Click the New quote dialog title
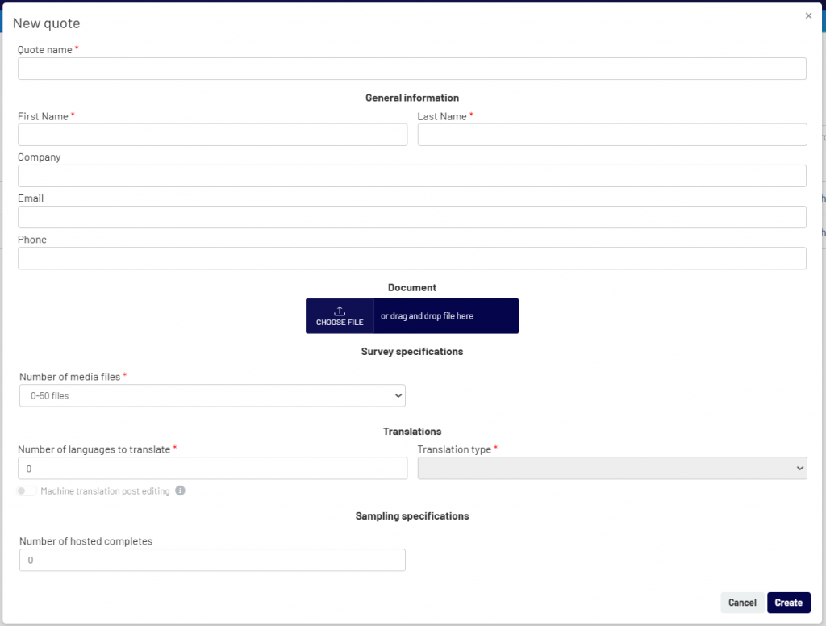 click(46, 23)
